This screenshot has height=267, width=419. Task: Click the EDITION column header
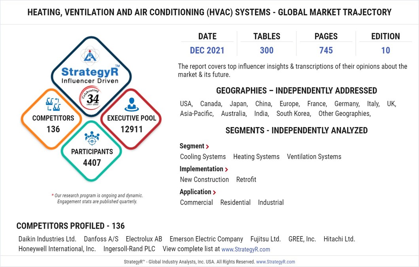pos(386,36)
